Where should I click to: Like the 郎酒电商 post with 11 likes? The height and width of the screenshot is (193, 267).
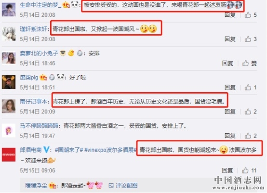245,170
